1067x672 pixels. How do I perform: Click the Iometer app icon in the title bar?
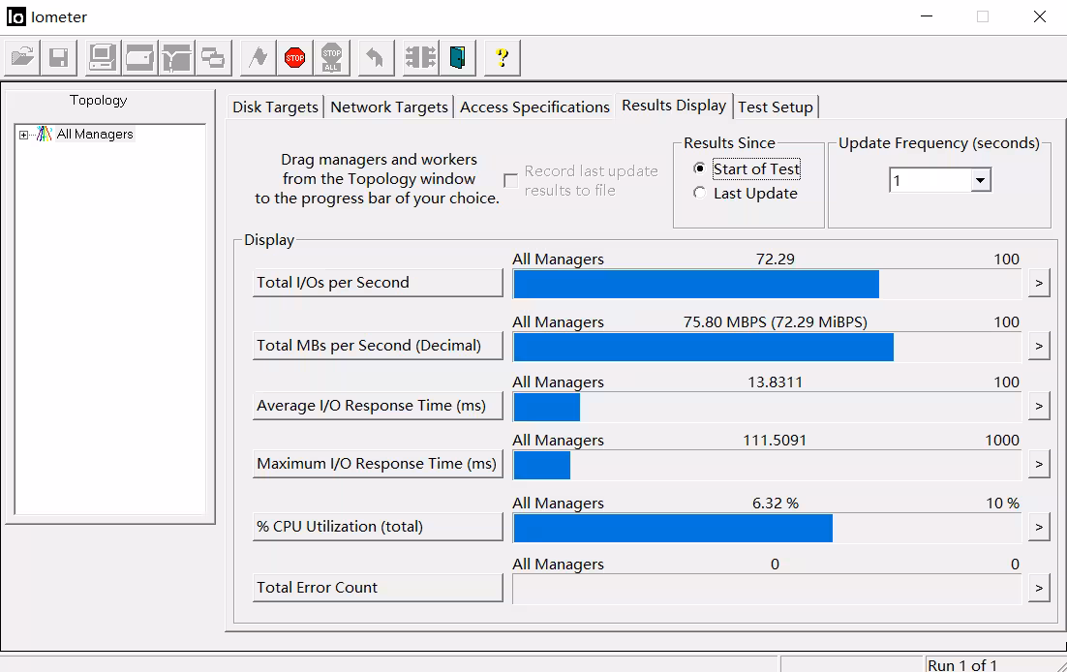15,17
